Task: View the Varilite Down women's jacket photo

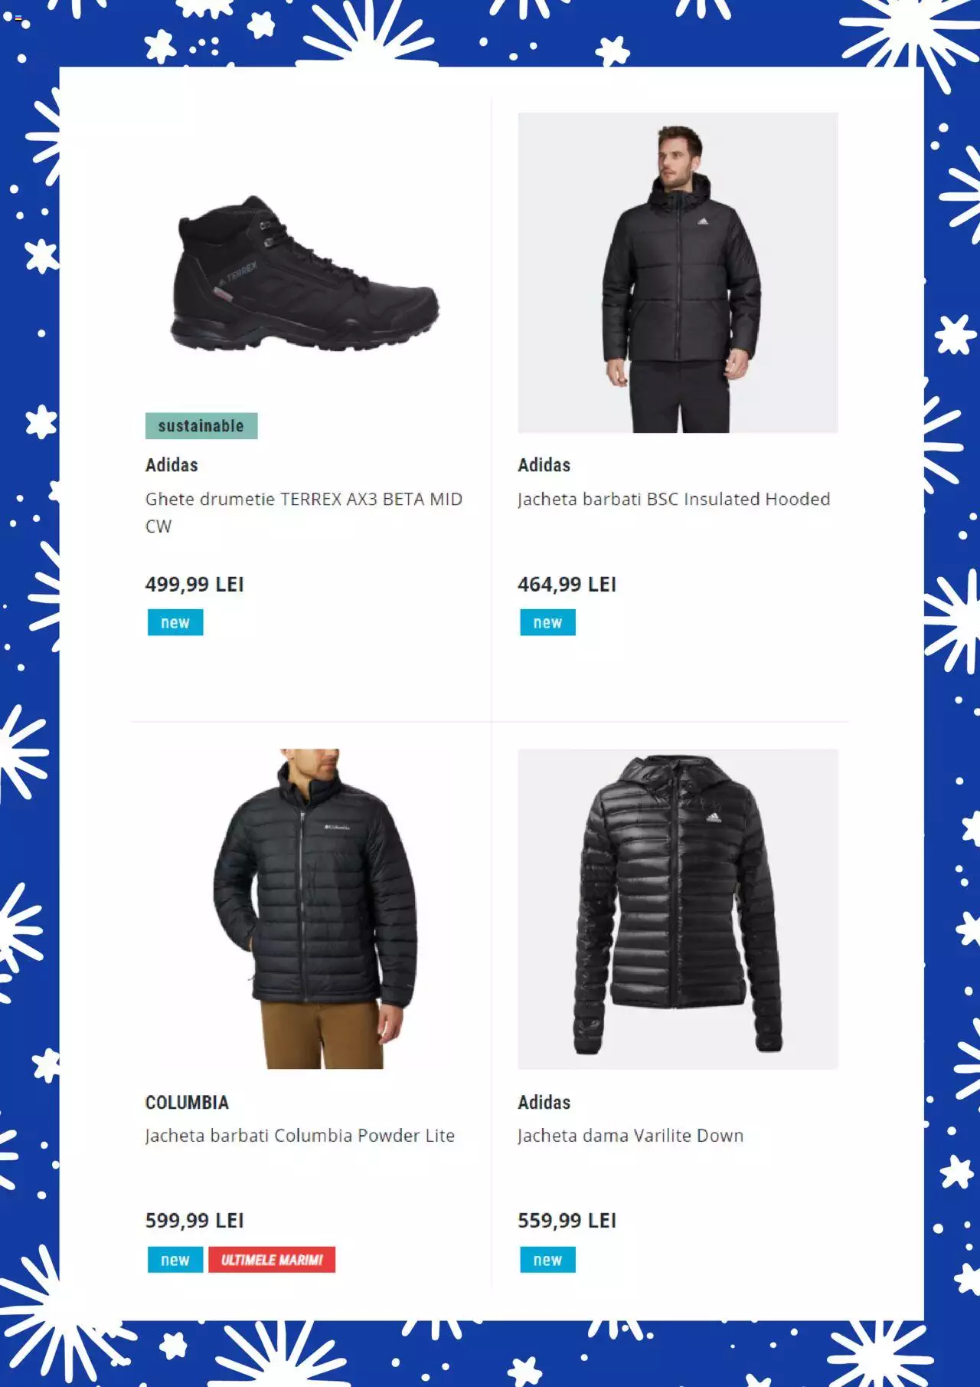Action: click(678, 909)
